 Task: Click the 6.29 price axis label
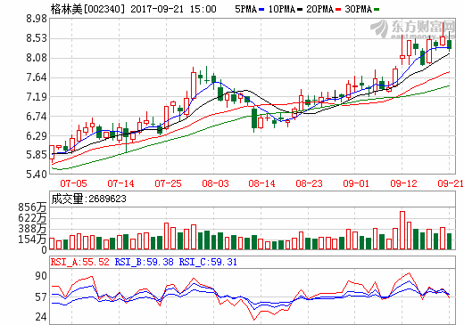37,136
